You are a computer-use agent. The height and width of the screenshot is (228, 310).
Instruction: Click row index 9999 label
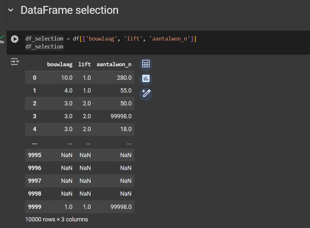tap(35, 207)
